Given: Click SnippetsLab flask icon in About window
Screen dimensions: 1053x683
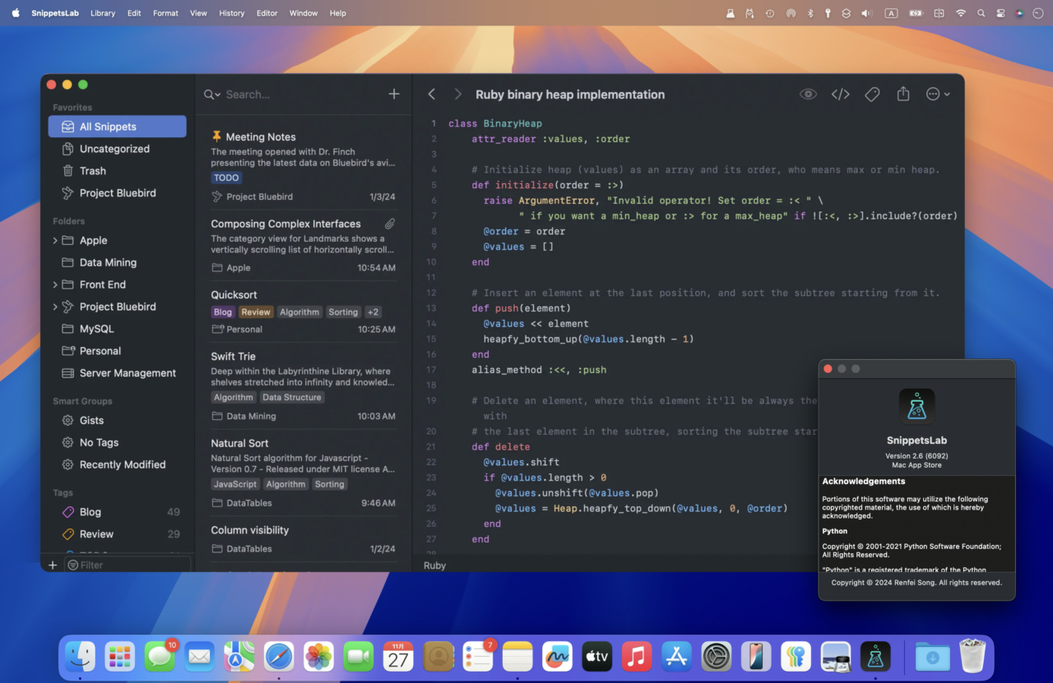Looking at the screenshot, I should click(x=916, y=406).
